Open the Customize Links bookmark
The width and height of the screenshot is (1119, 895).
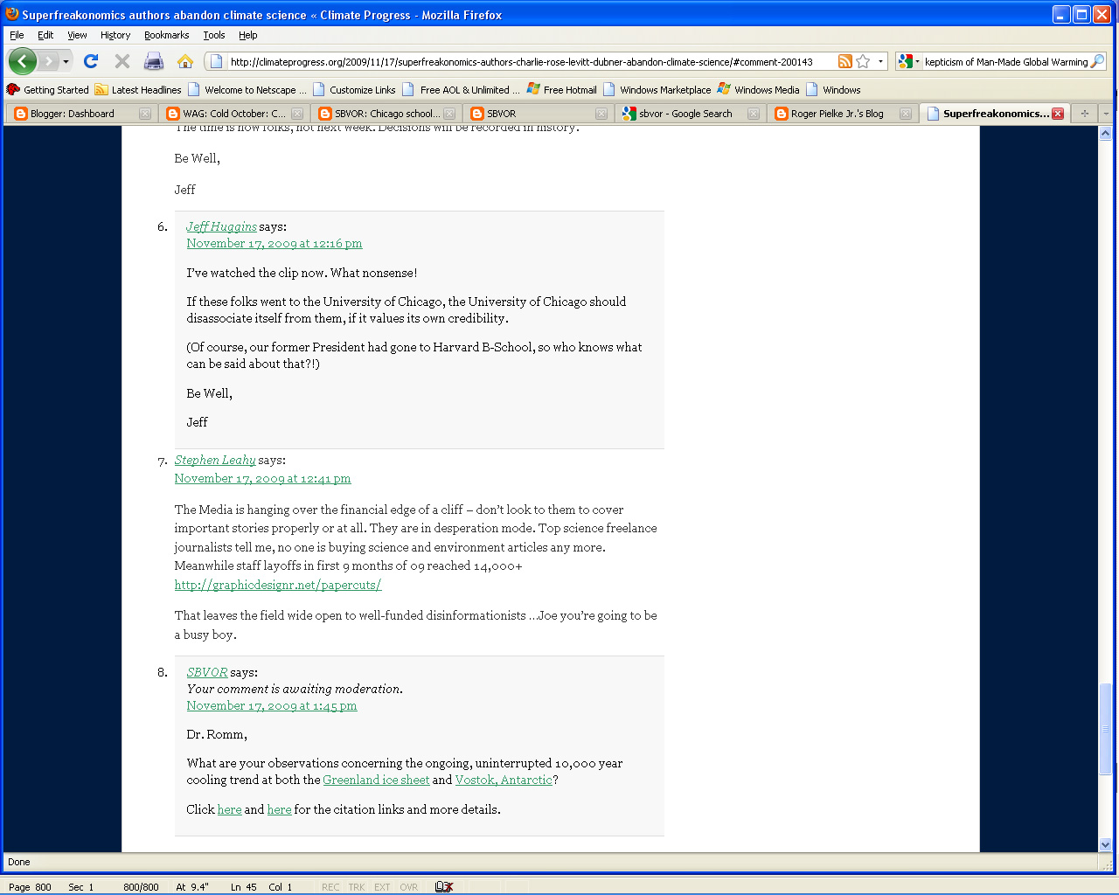coord(354,89)
